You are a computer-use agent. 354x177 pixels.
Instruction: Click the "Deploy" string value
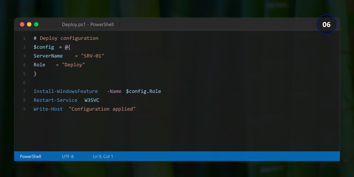pyautogui.click(x=73, y=65)
